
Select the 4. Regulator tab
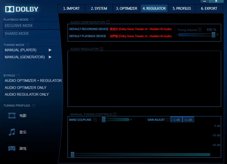coord(154,9)
